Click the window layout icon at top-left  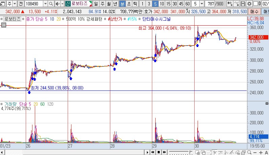pyautogui.click(x=3, y=4)
